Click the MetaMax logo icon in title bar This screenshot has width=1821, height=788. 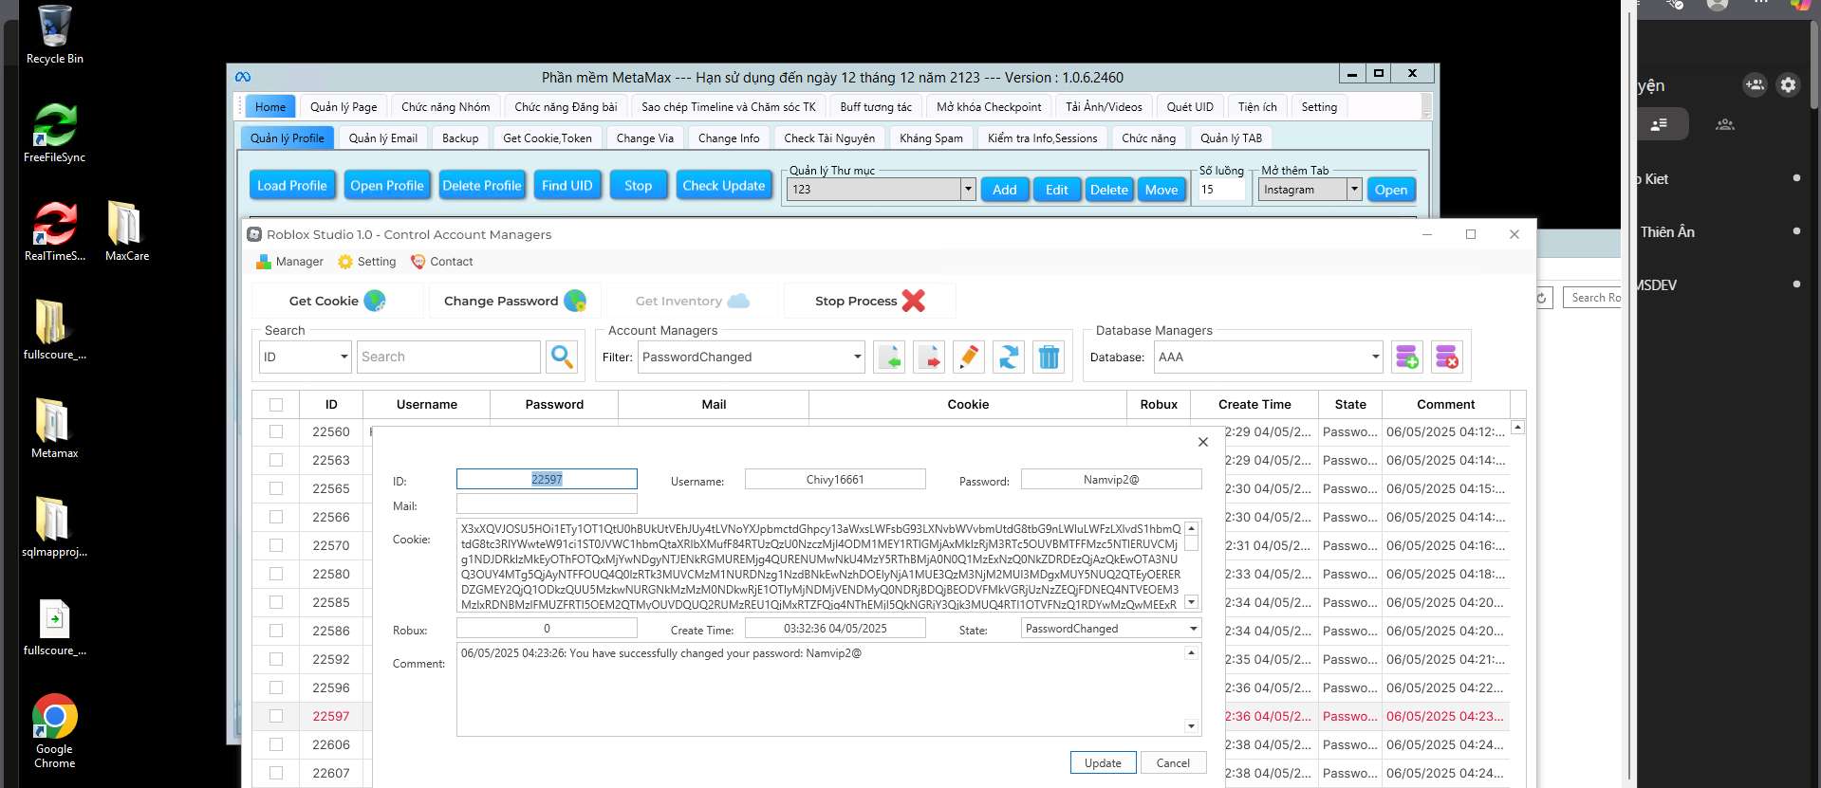point(243,77)
